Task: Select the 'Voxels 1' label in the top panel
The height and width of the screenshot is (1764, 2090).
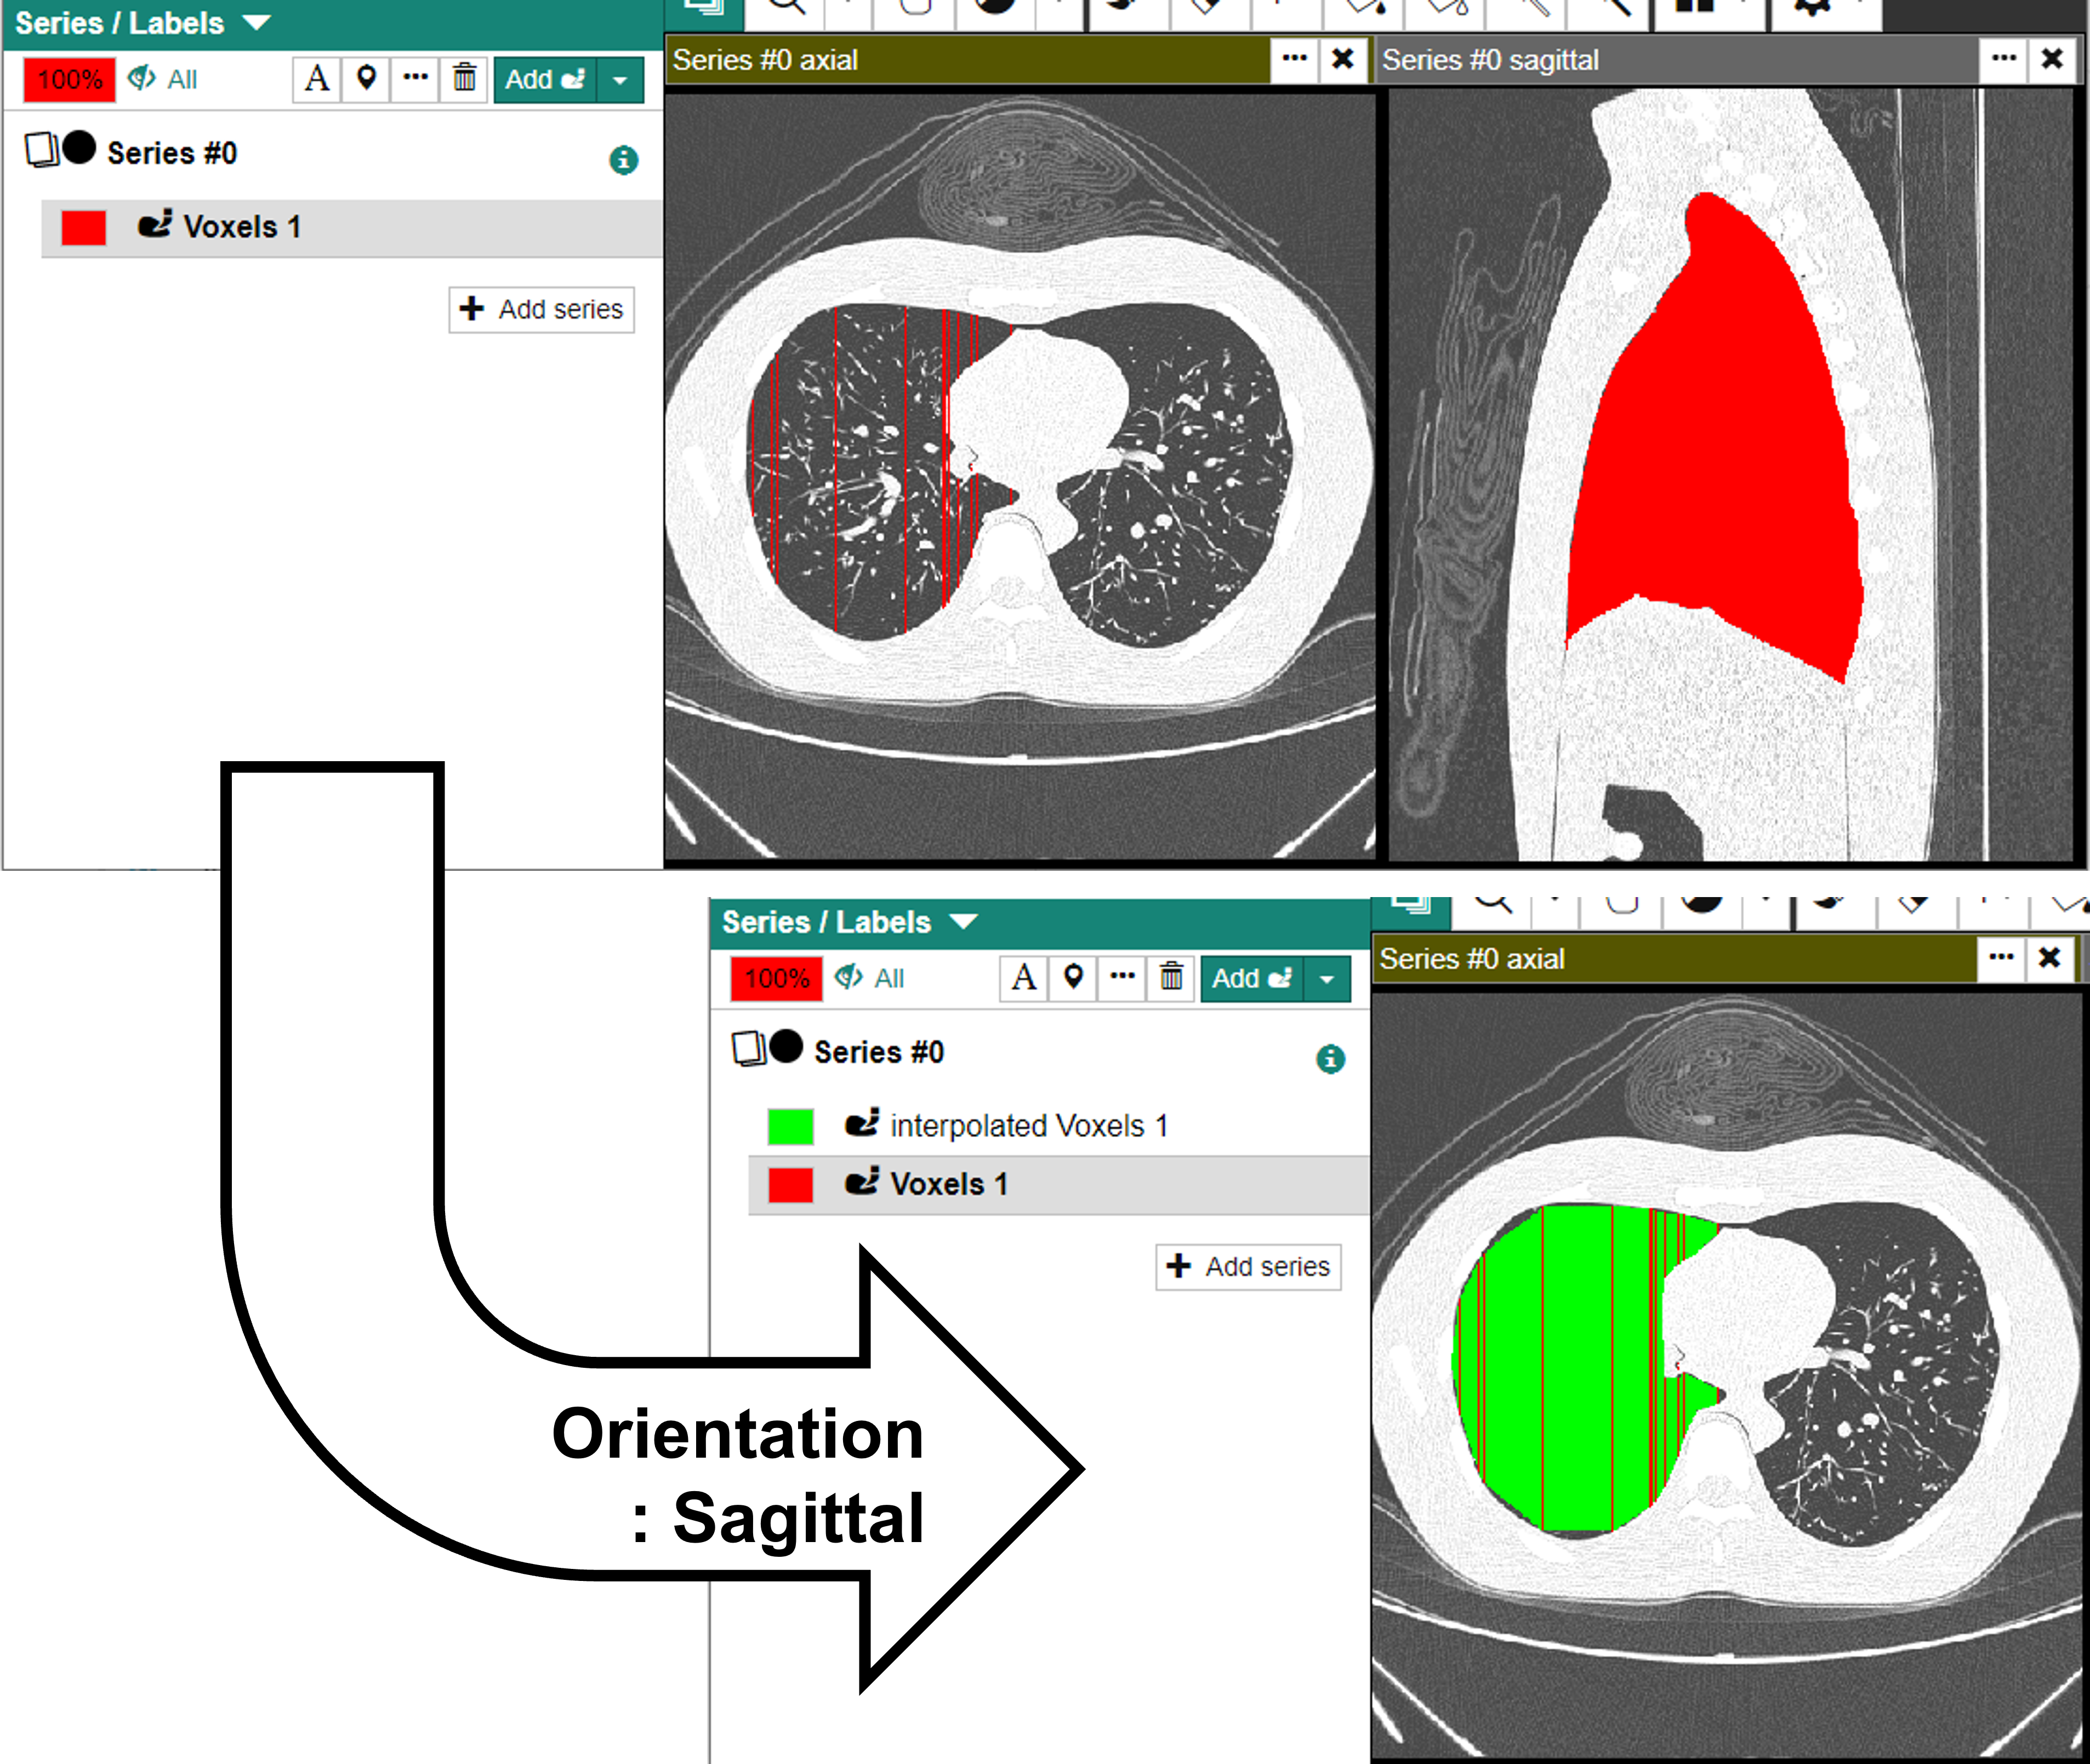Action: 241,227
